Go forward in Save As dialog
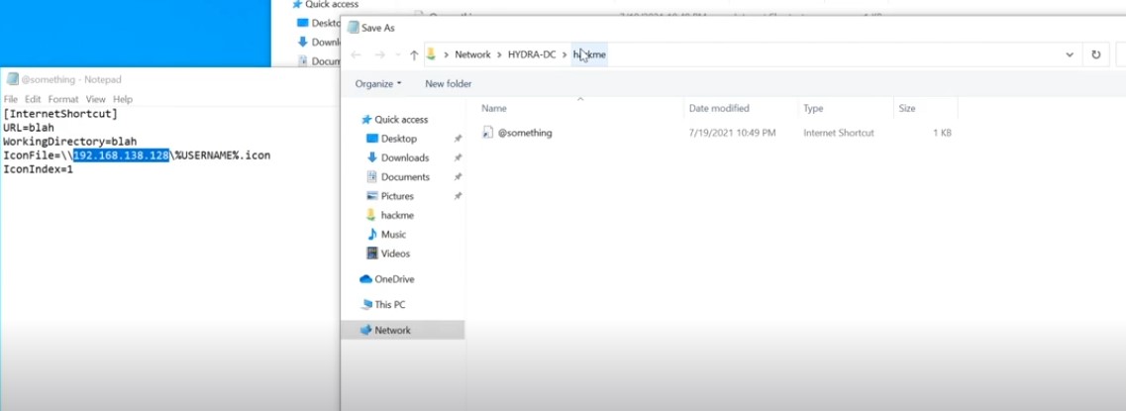The height and width of the screenshot is (411, 1126). (380, 54)
